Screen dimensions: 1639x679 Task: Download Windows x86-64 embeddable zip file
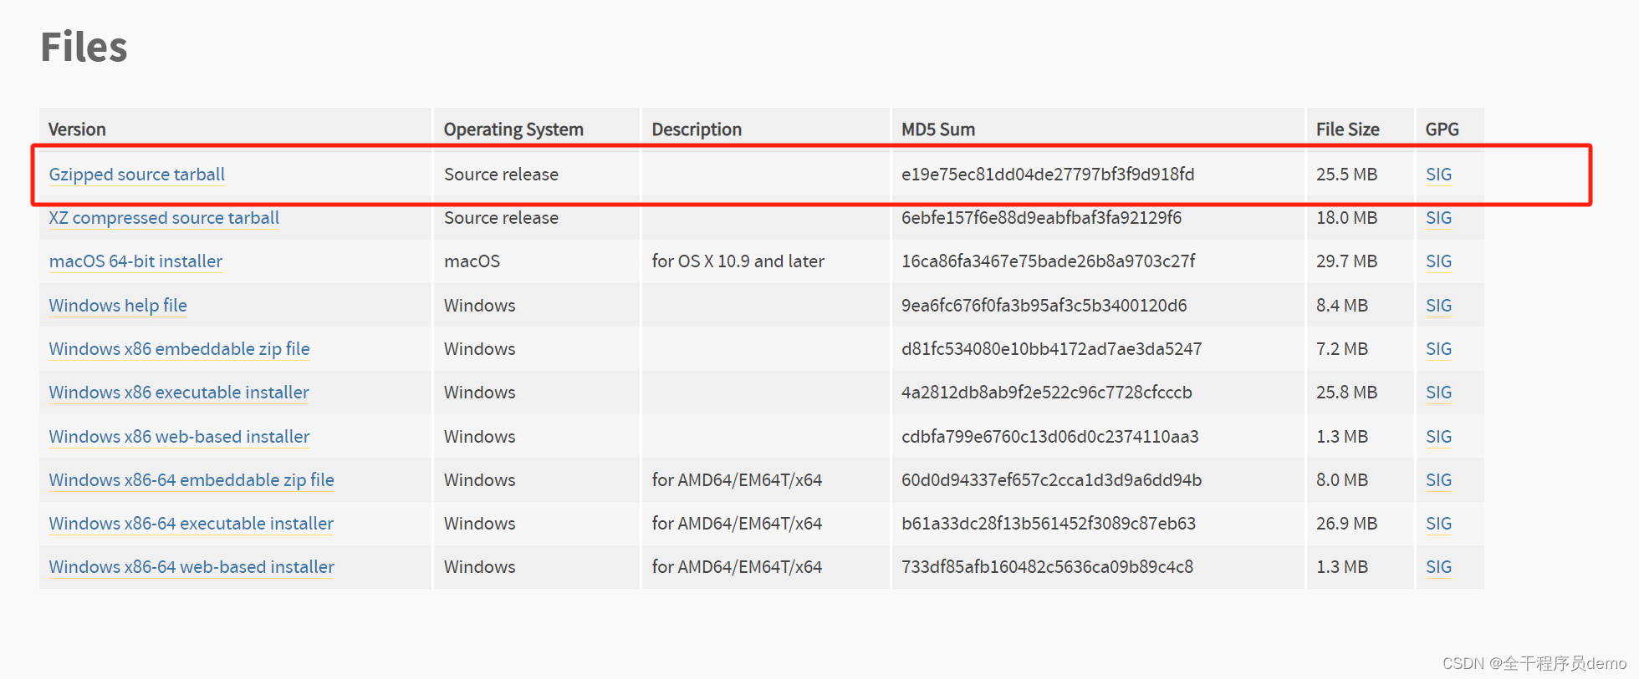coord(191,480)
